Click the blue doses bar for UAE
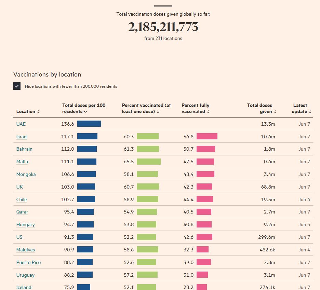Screen dimensions: 320x290 click(x=89, y=124)
